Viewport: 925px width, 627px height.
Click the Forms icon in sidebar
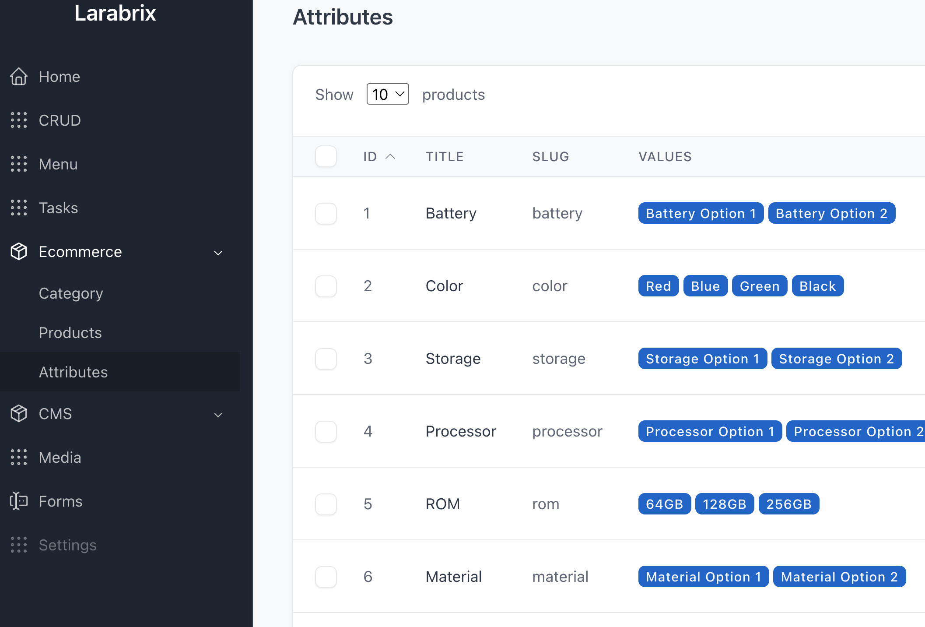click(19, 501)
